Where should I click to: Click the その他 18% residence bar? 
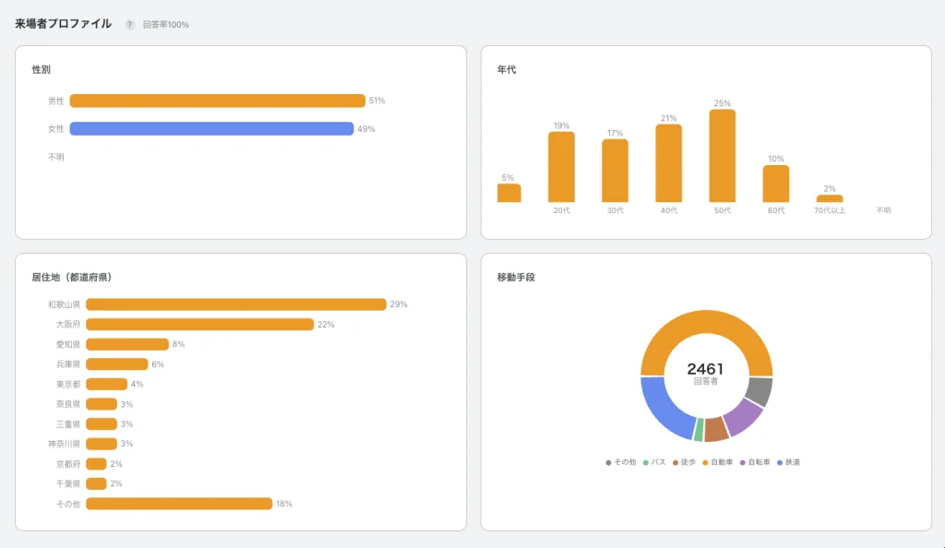(179, 504)
